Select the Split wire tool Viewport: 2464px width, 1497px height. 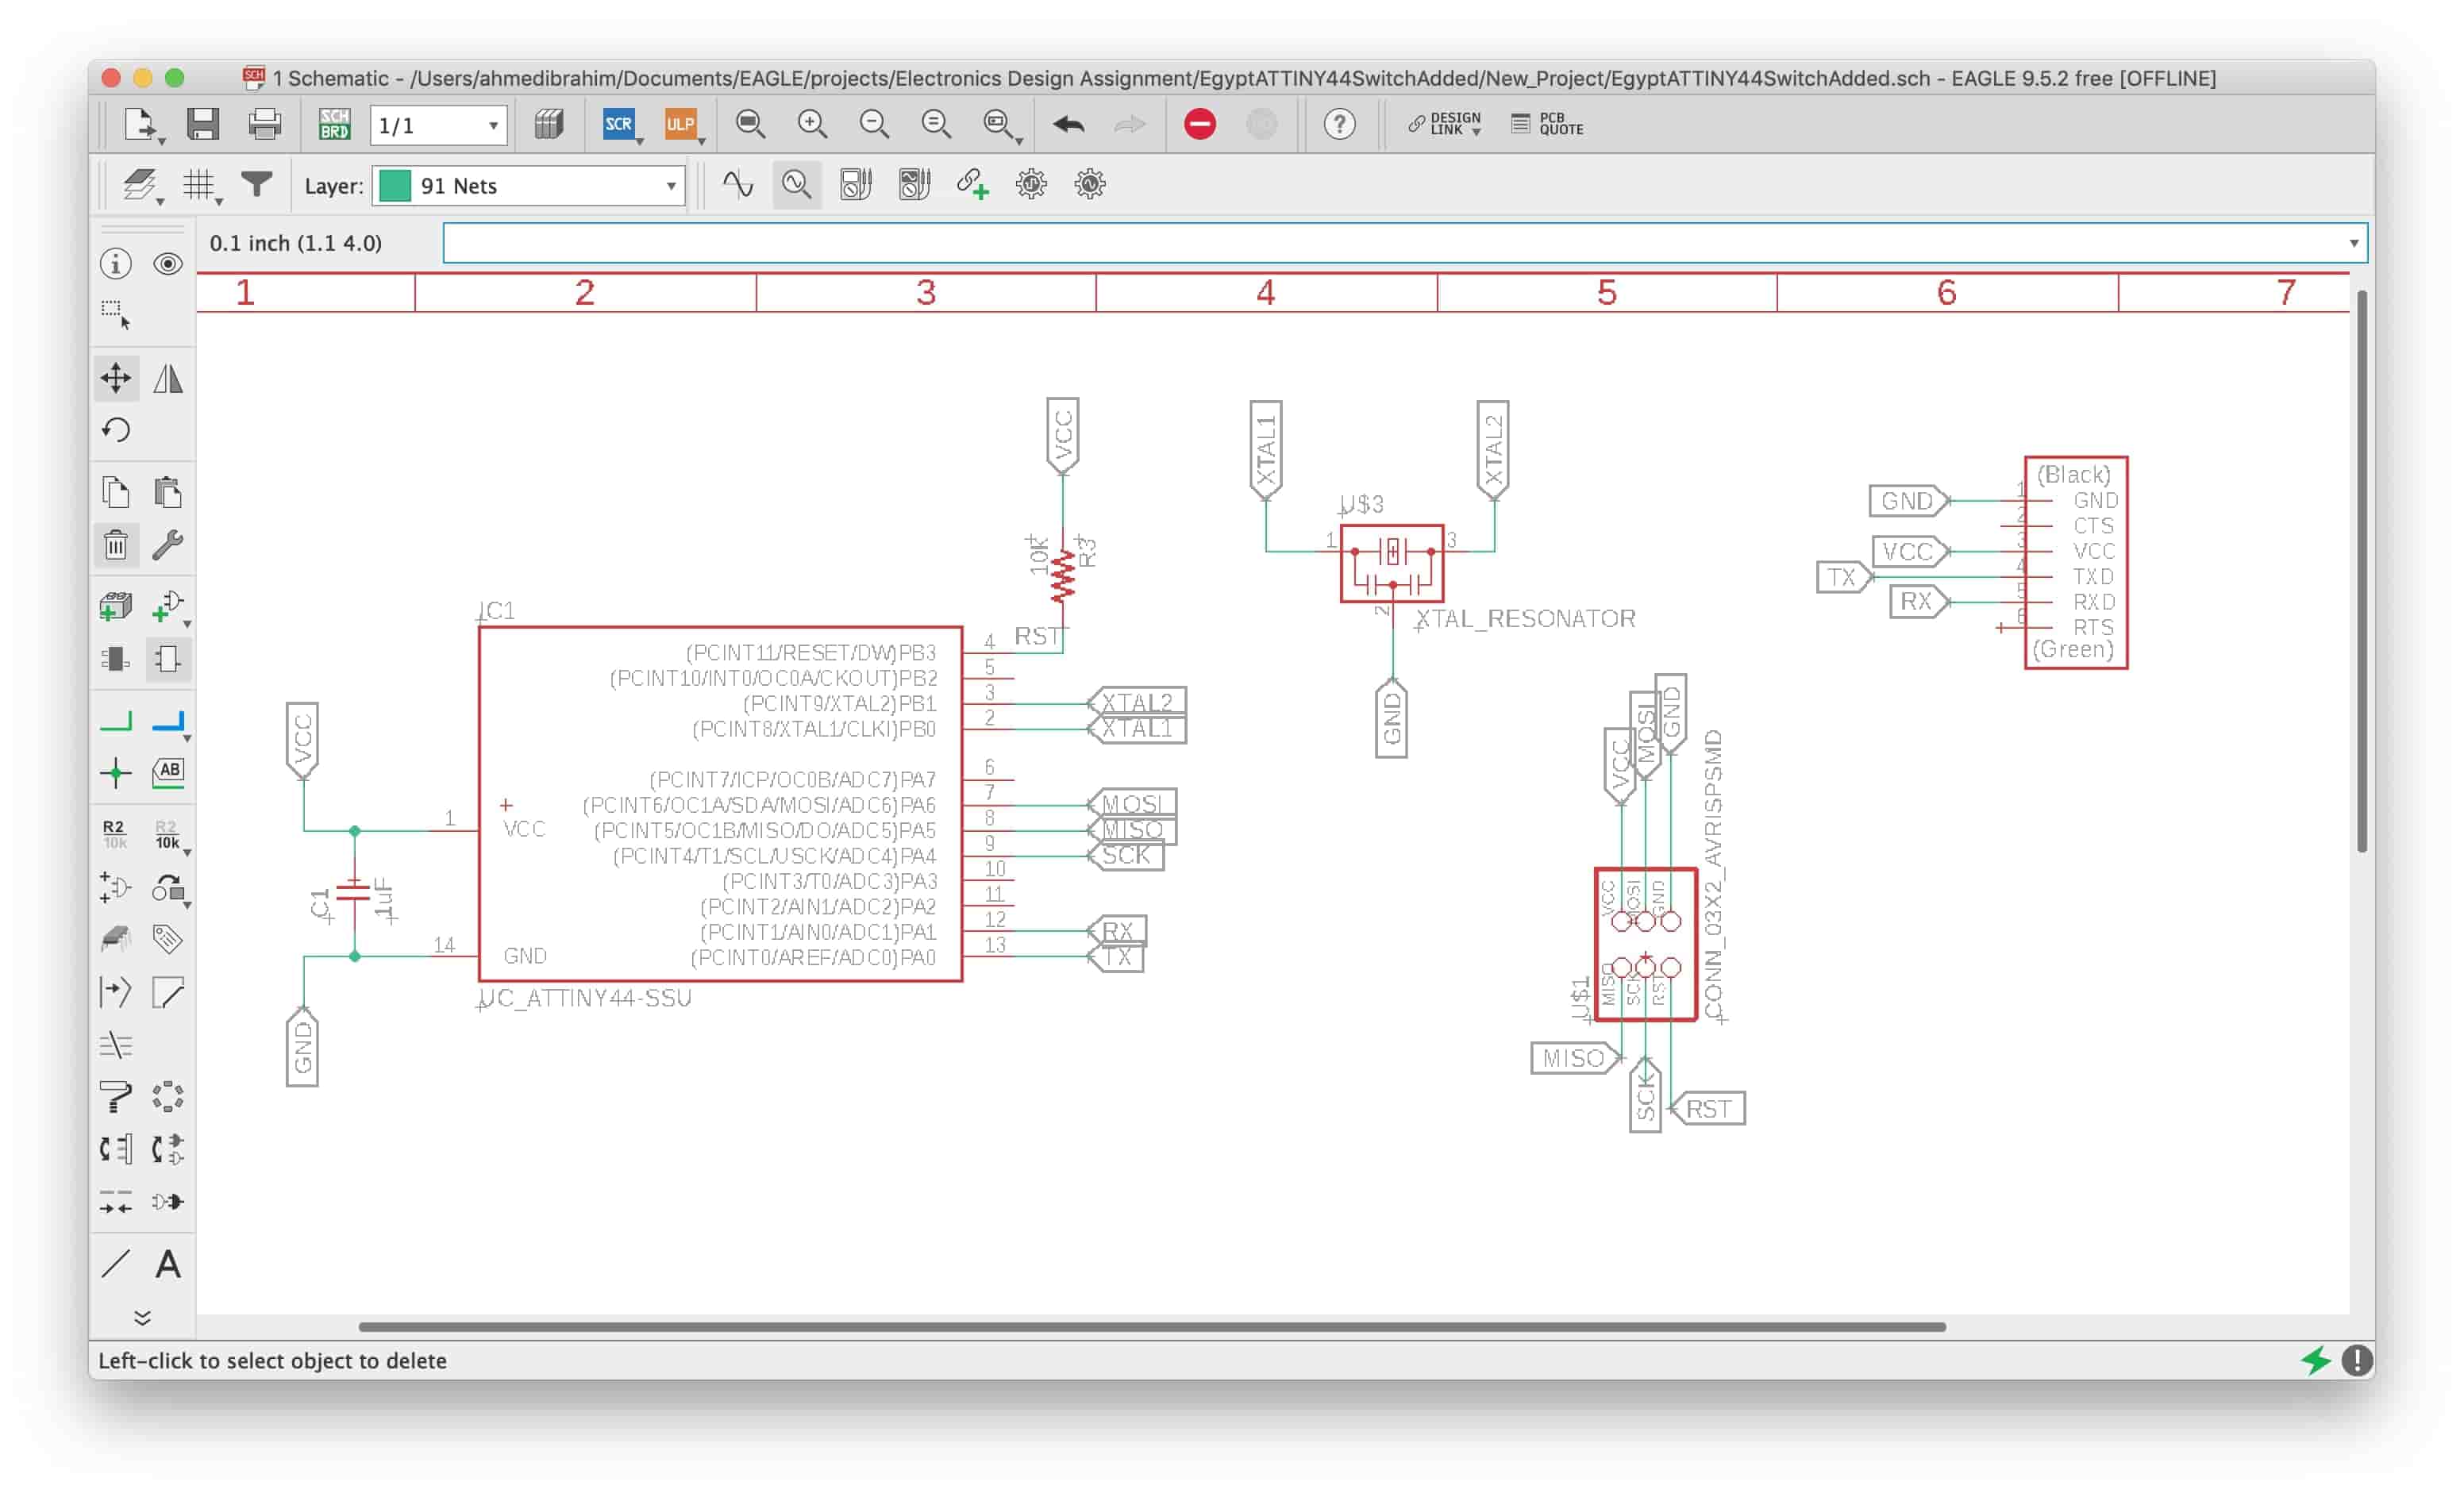tap(116, 993)
